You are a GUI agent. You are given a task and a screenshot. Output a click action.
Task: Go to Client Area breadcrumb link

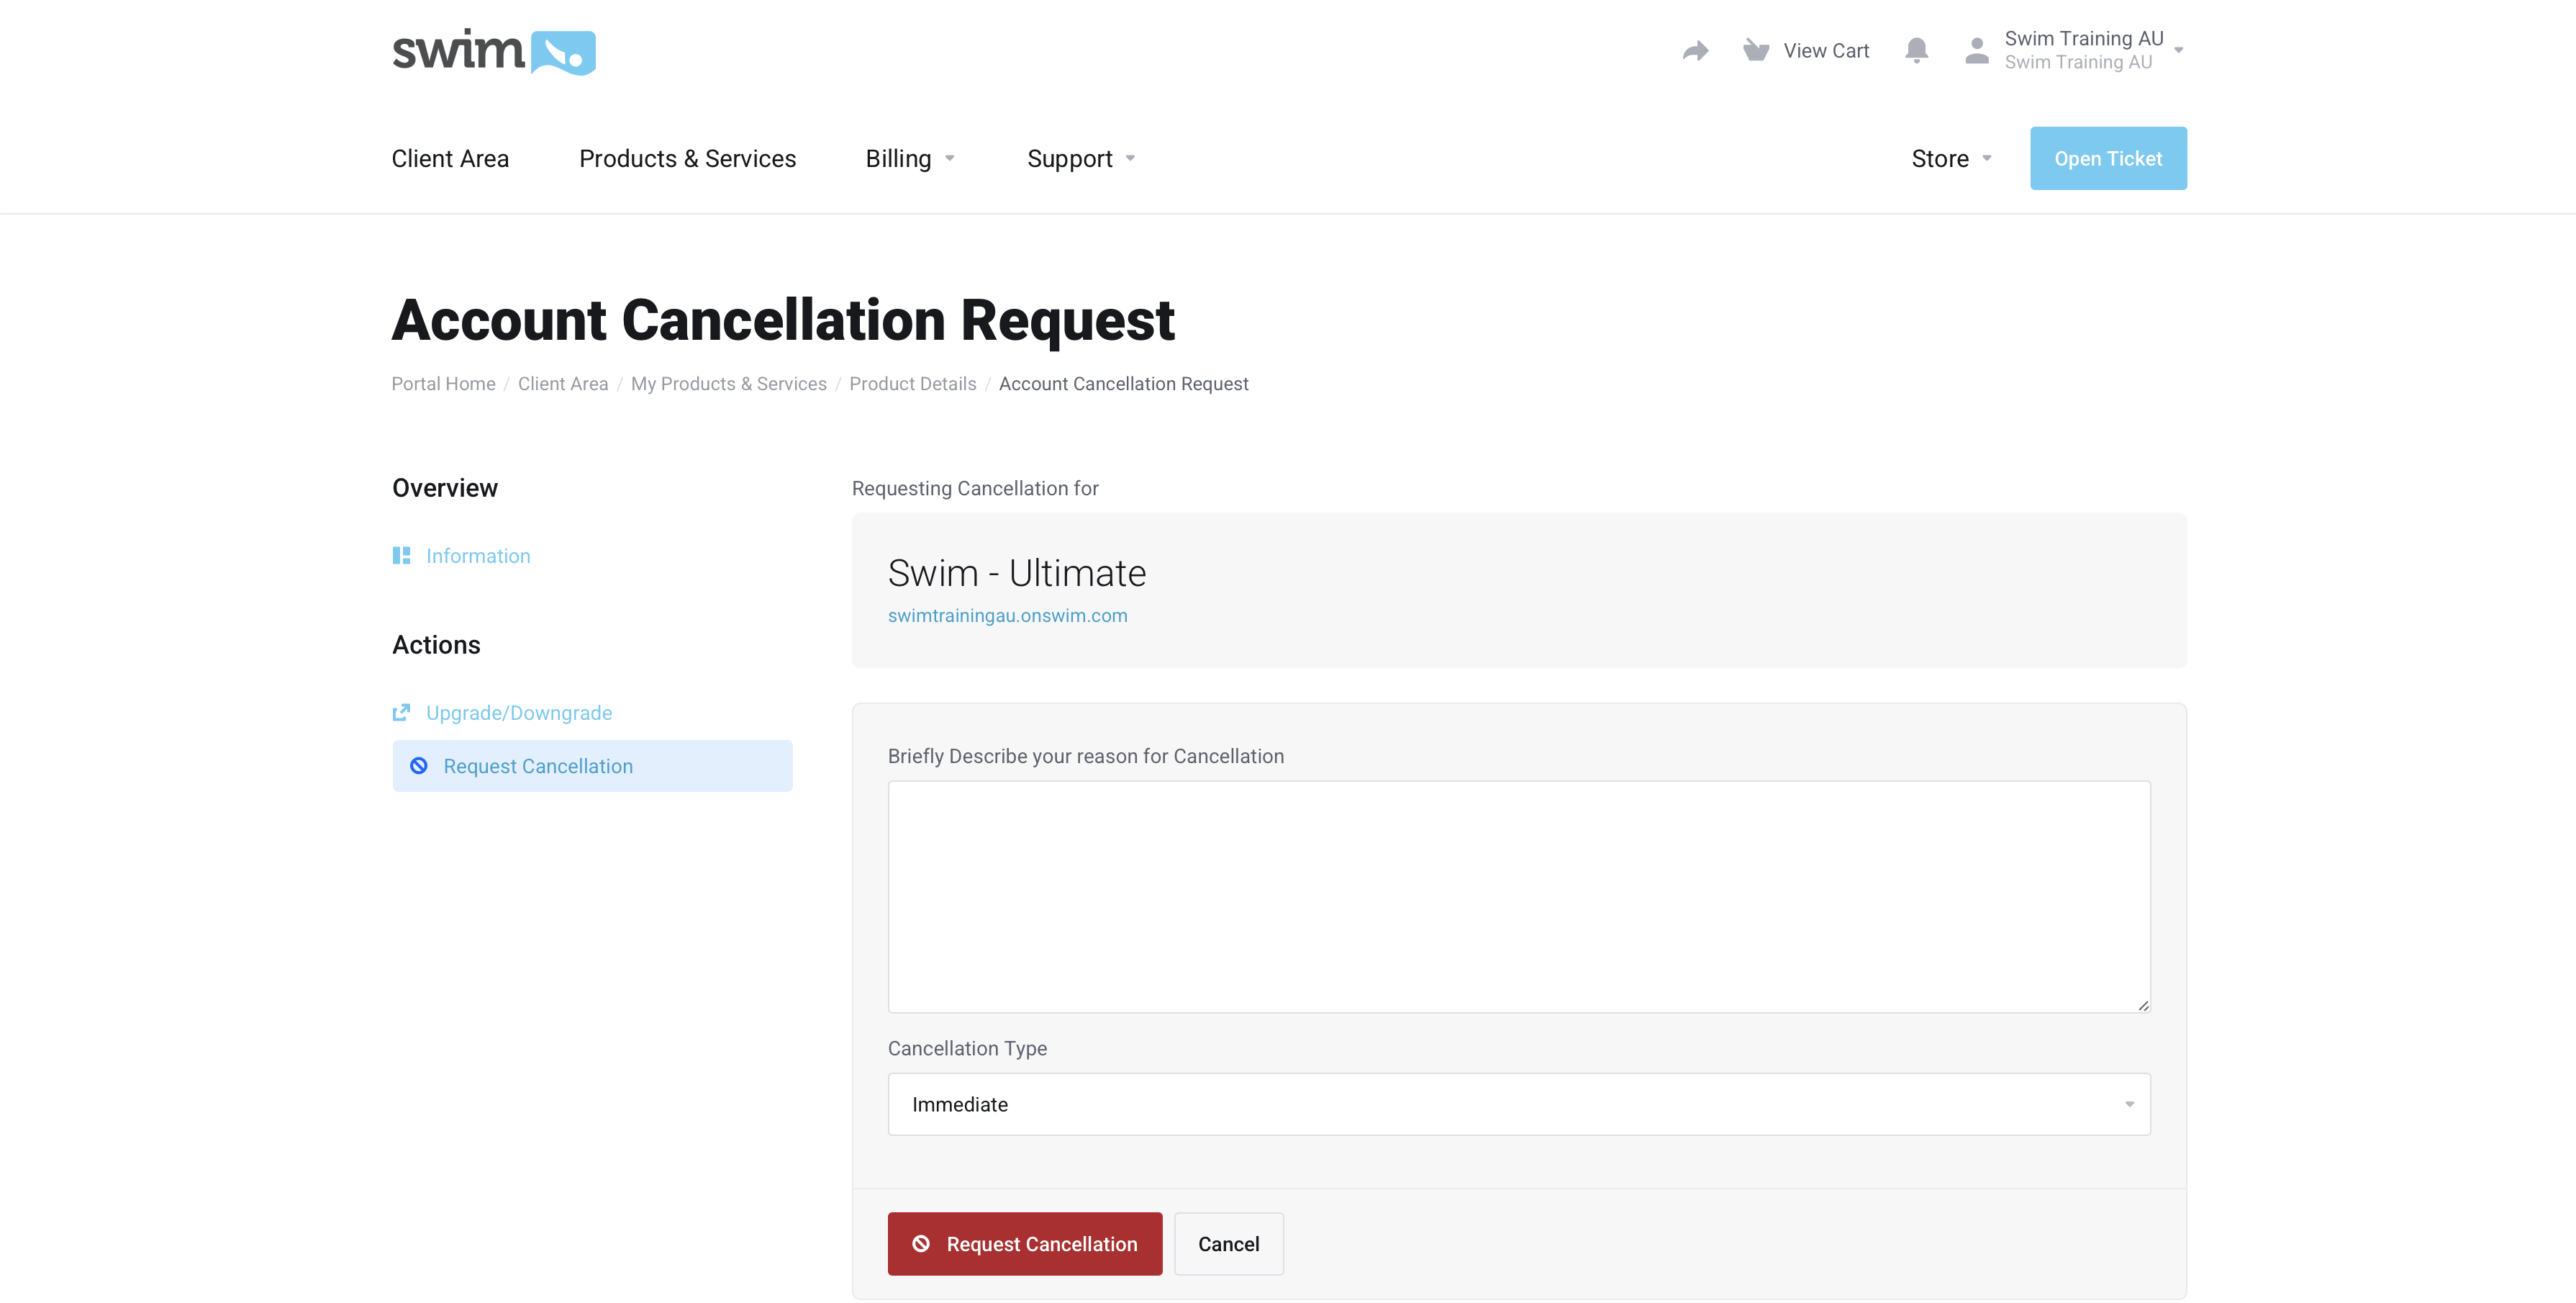click(x=563, y=383)
